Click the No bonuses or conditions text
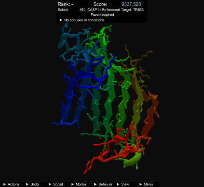The image size is (204, 187). click(84, 20)
